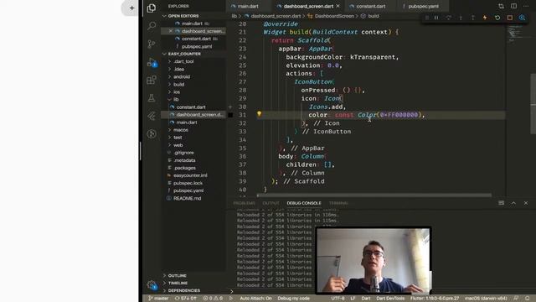This screenshot has height=302, width=536.
Task: Open the Terminal panel tab
Action: point(338,203)
